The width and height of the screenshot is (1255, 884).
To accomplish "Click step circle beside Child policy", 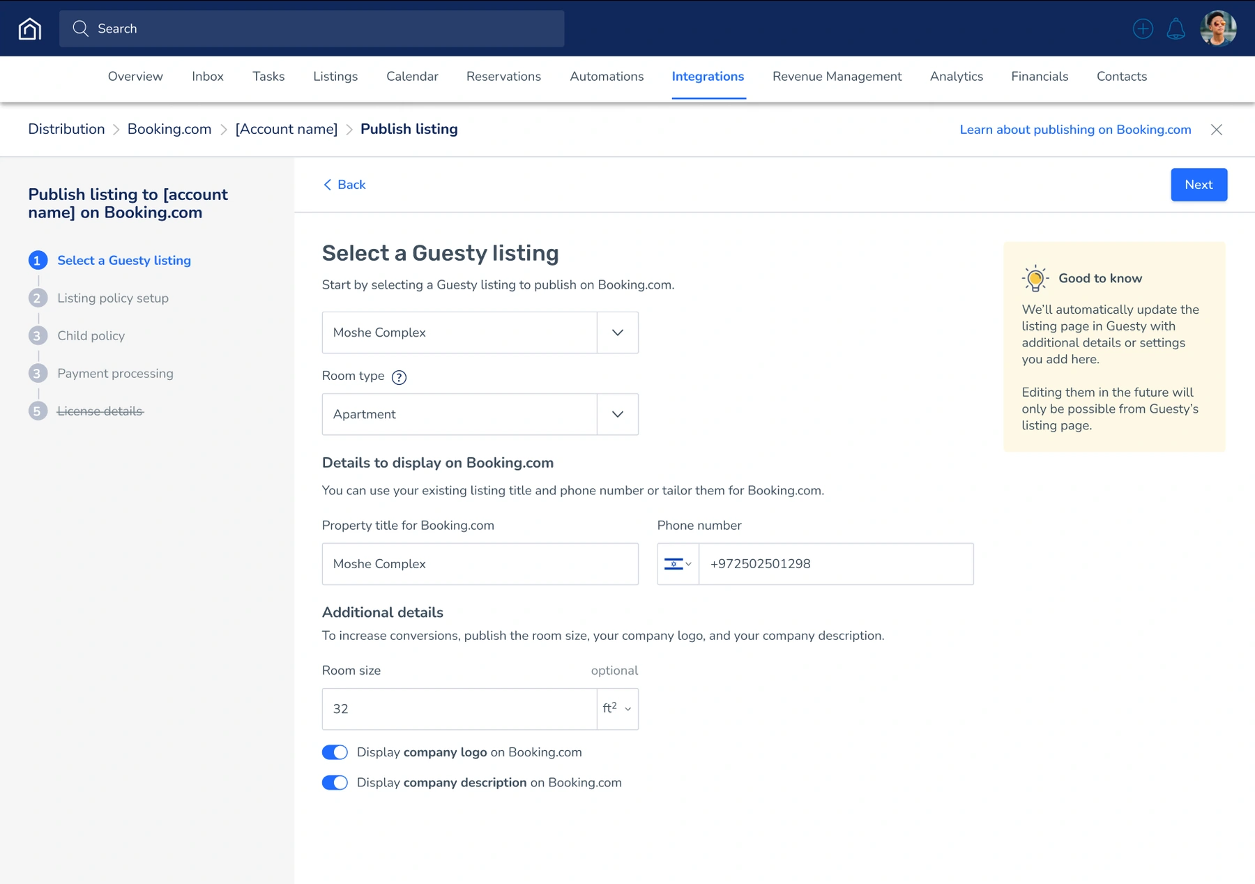I will (x=38, y=336).
